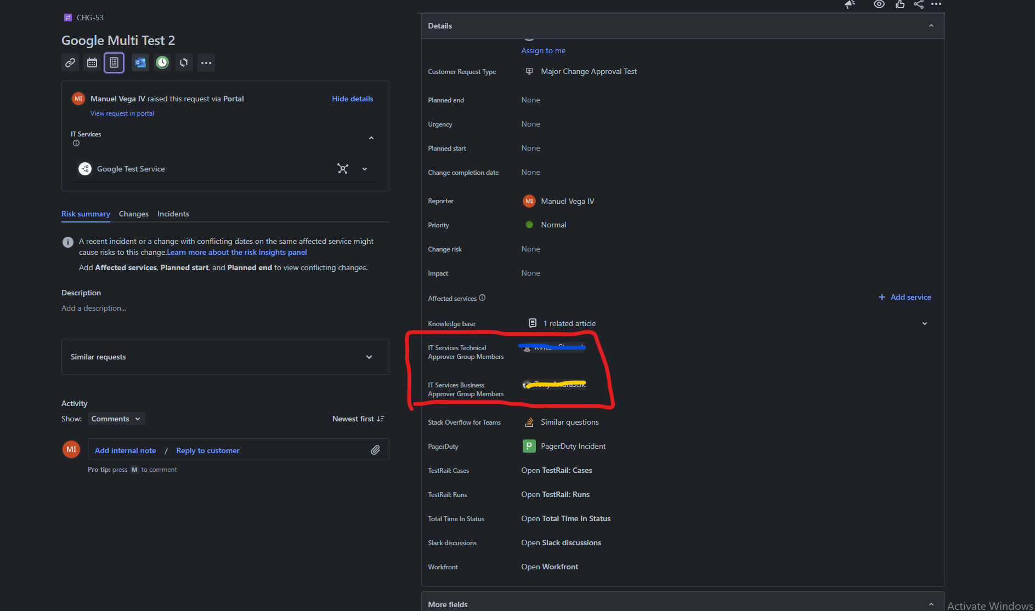Expand the Knowledge base related article chevron

925,323
